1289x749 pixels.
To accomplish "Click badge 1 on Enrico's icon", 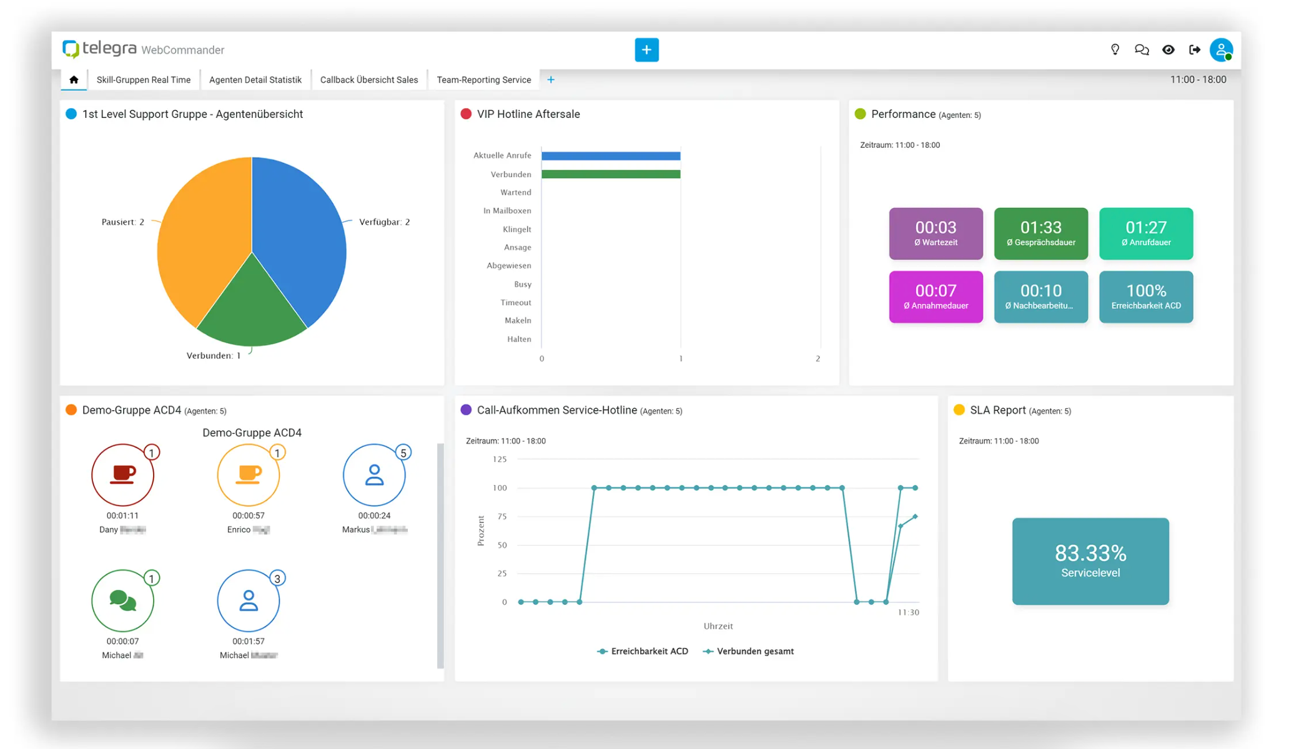I will (277, 453).
